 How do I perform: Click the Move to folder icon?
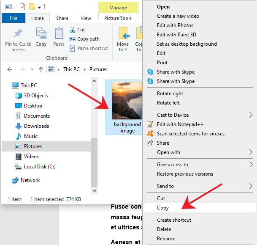(124, 33)
